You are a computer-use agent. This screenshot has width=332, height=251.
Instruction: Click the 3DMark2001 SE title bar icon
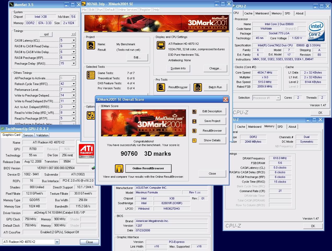[x=84, y=4]
